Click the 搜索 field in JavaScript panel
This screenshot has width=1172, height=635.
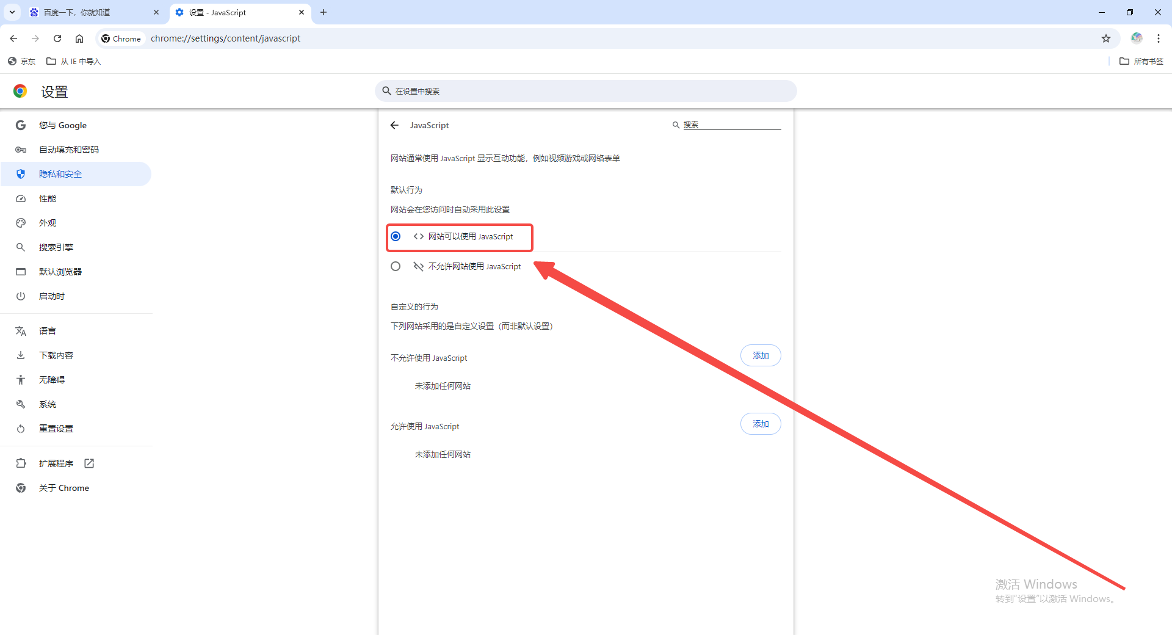click(732, 125)
